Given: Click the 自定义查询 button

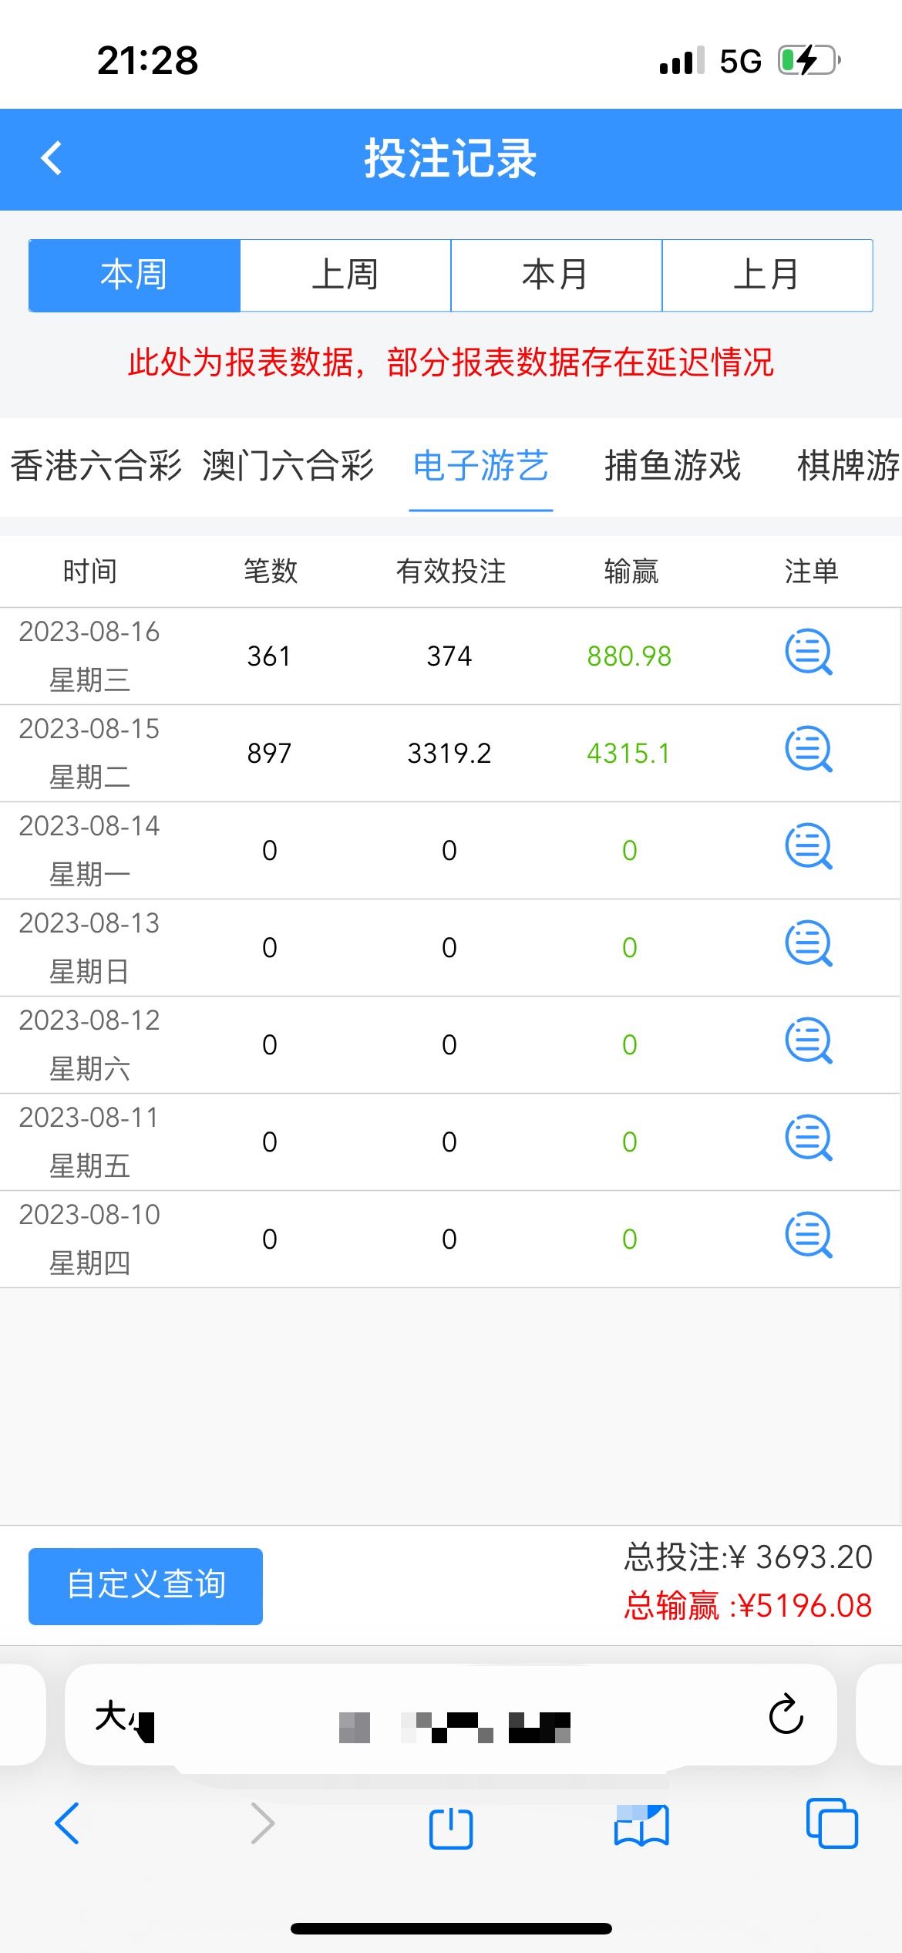Looking at the screenshot, I should (146, 1586).
